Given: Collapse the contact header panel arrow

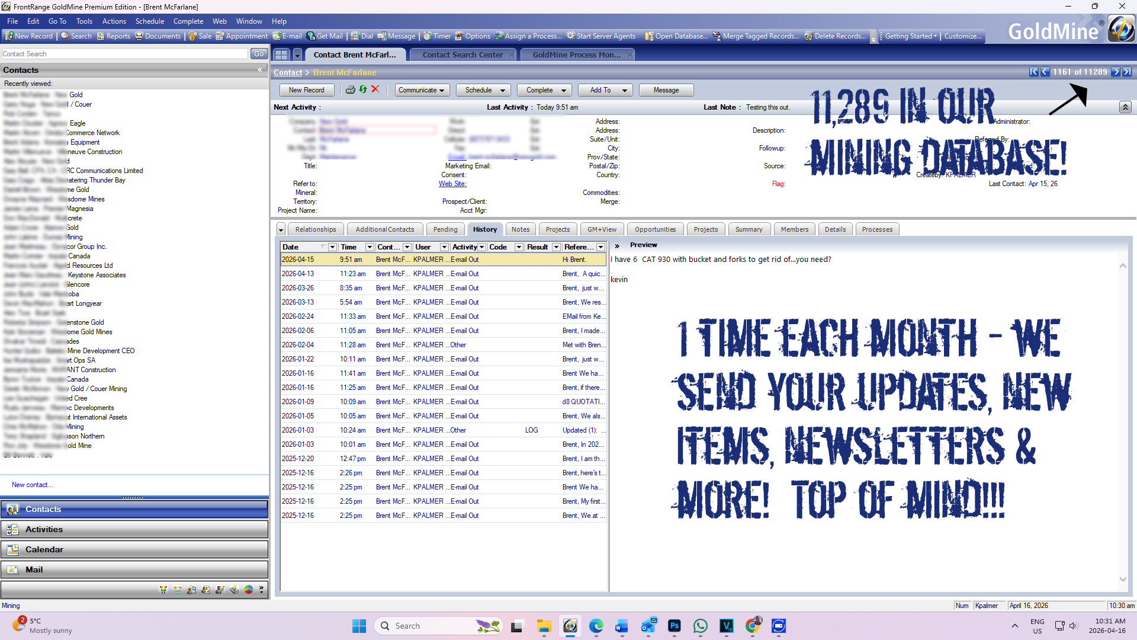Looking at the screenshot, I should pos(1125,107).
